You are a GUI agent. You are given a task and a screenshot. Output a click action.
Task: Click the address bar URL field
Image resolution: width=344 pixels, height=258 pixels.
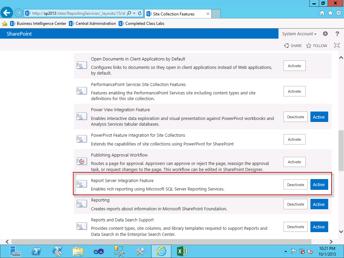[79, 13]
